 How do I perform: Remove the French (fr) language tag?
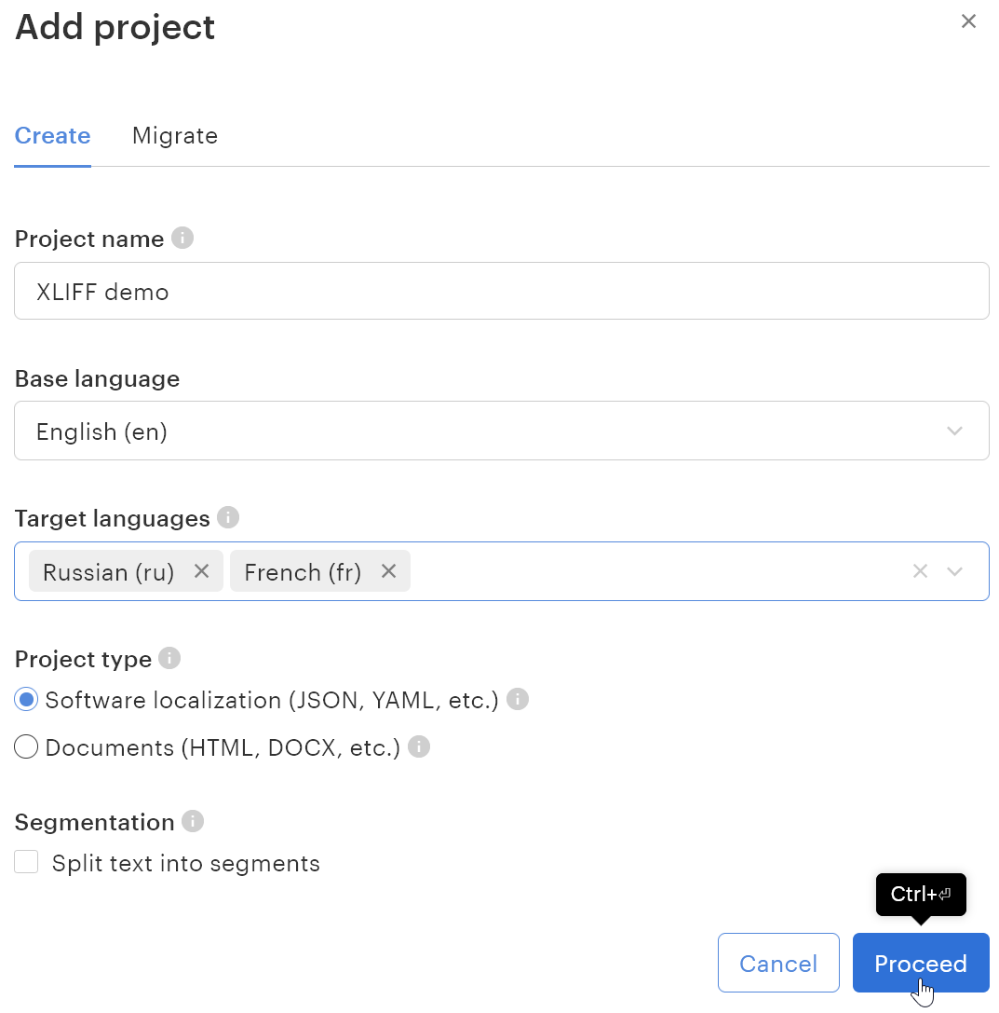click(x=389, y=571)
